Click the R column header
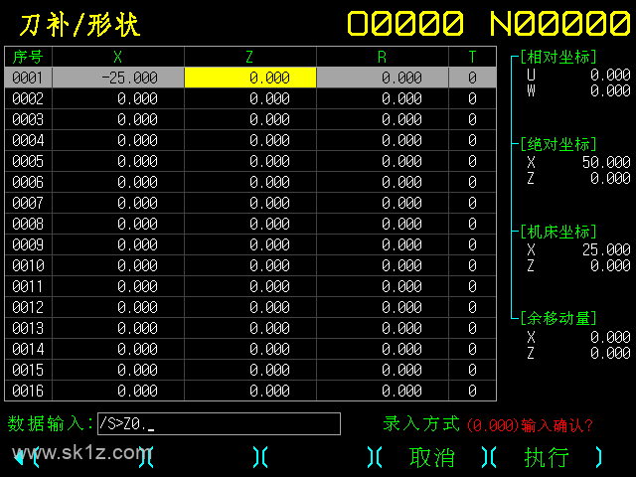The image size is (636, 477). tap(383, 57)
